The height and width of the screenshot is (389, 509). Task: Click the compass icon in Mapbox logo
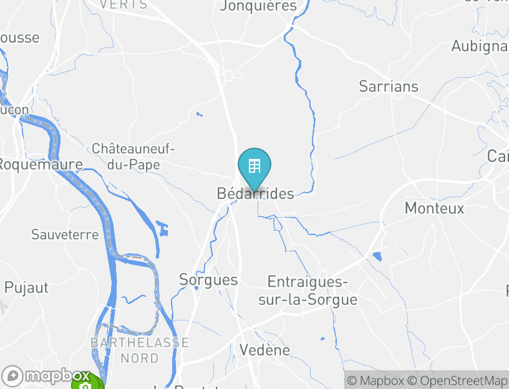(x=12, y=377)
